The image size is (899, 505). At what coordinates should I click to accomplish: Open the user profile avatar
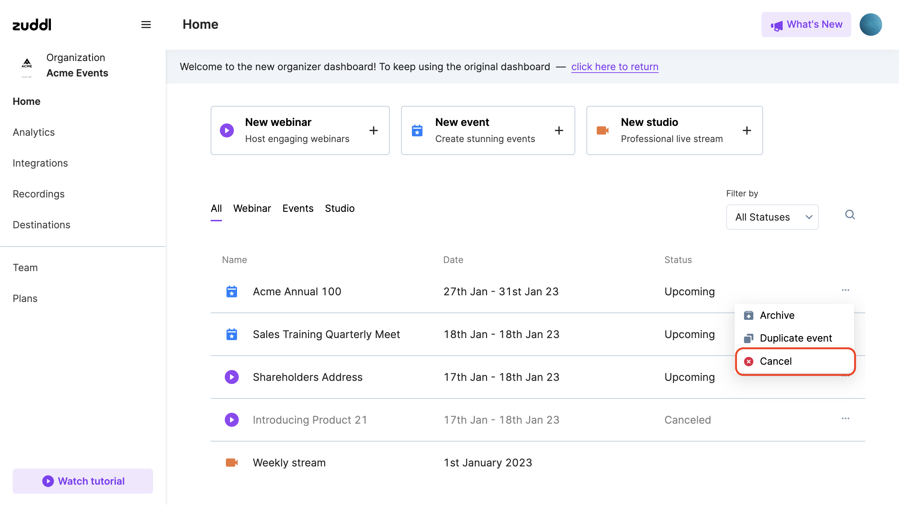click(x=871, y=25)
